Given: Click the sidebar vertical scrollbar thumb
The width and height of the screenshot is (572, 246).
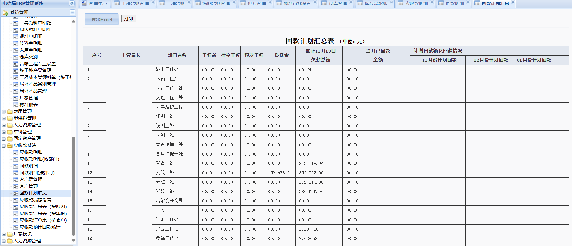Looking at the screenshot, I should click(73, 186).
